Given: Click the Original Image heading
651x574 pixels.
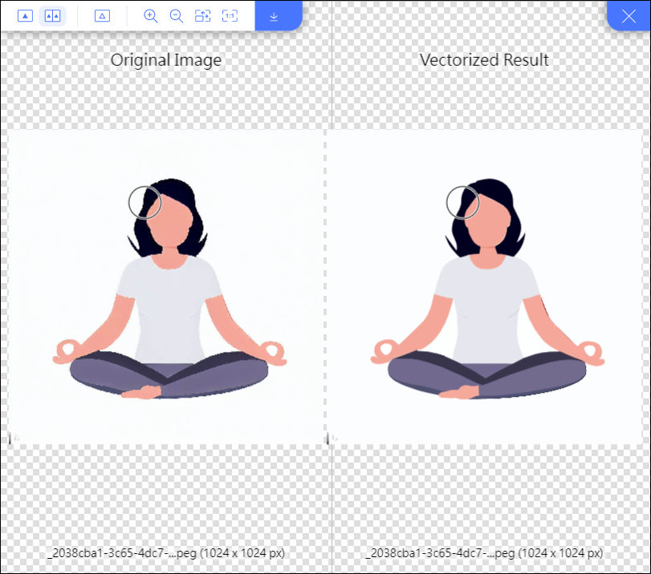Looking at the screenshot, I should pos(165,60).
